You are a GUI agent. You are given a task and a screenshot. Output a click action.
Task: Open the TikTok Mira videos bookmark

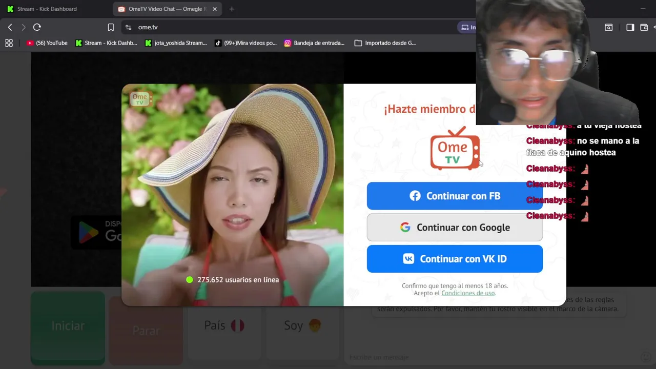click(245, 43)
